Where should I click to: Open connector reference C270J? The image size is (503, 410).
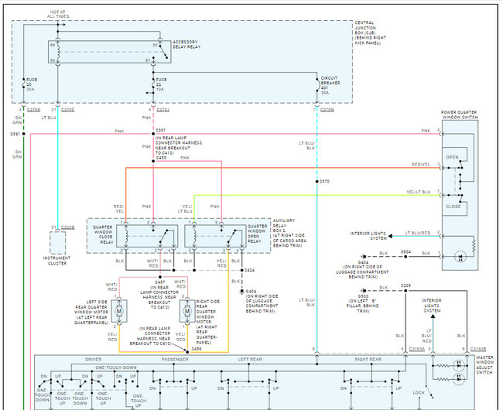click(x=163, y=110)
